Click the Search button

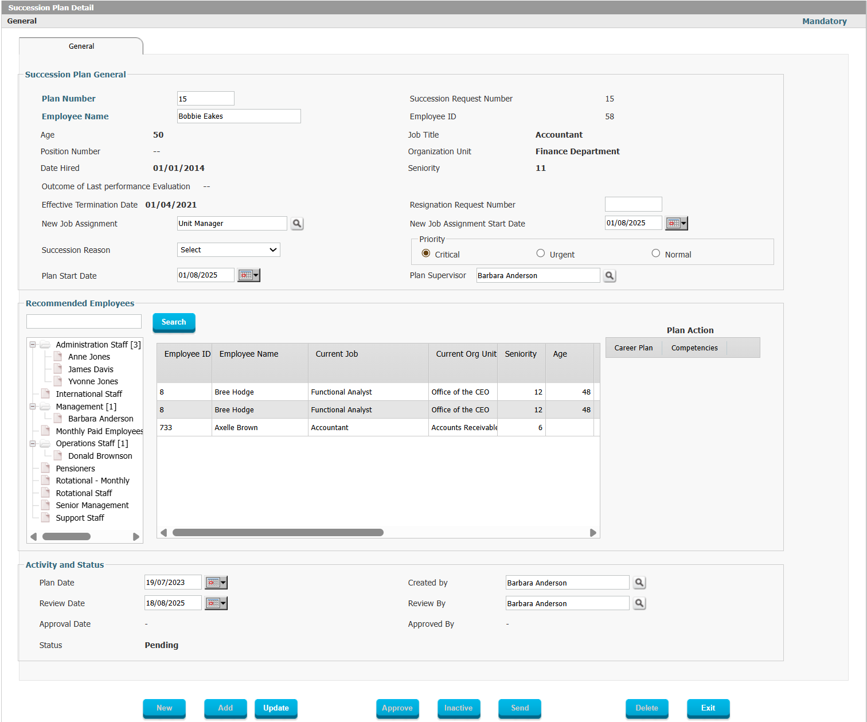[x=174, y=322]
